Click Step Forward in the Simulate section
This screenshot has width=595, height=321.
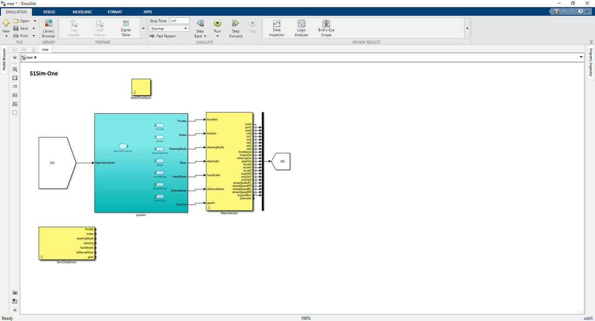pyautogui.click(x=236, y=28)
